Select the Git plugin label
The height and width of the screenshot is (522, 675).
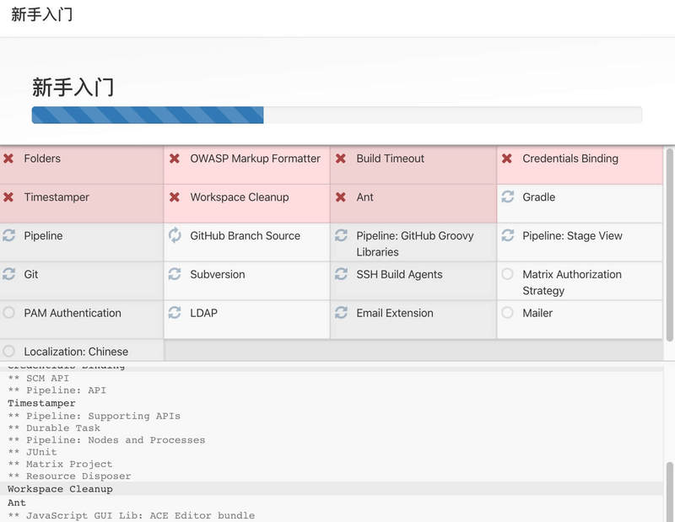click(31, 274)
